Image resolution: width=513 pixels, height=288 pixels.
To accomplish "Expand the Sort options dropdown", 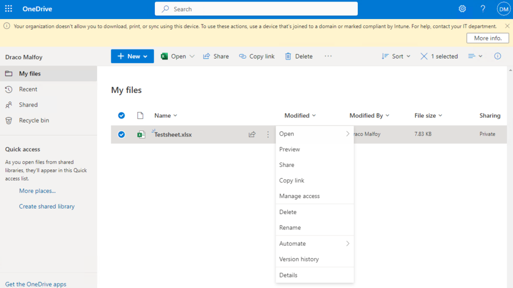I will tap(396, 56).
